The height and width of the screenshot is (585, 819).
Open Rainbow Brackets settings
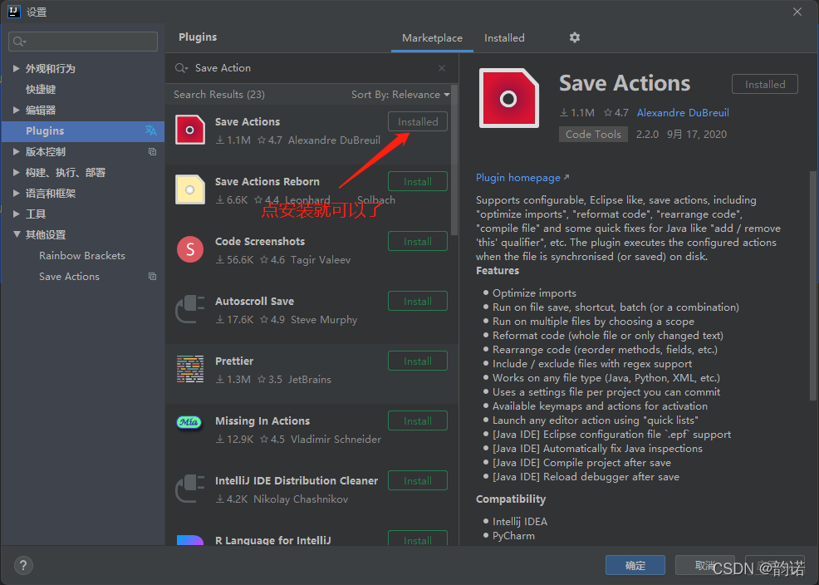[x=82, y=256]
